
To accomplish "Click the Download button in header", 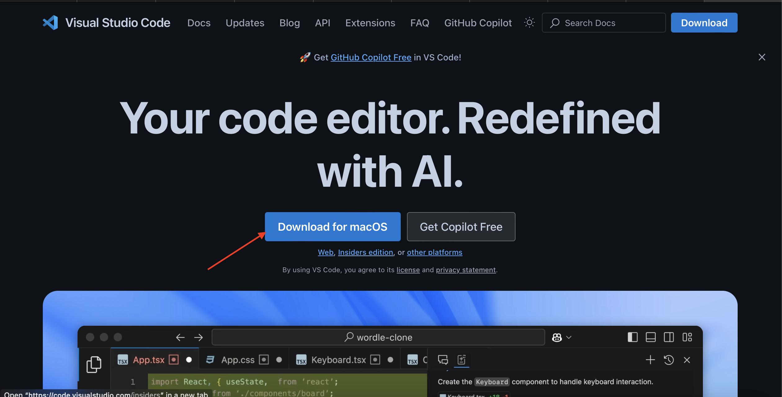I will tap(704, 23).
